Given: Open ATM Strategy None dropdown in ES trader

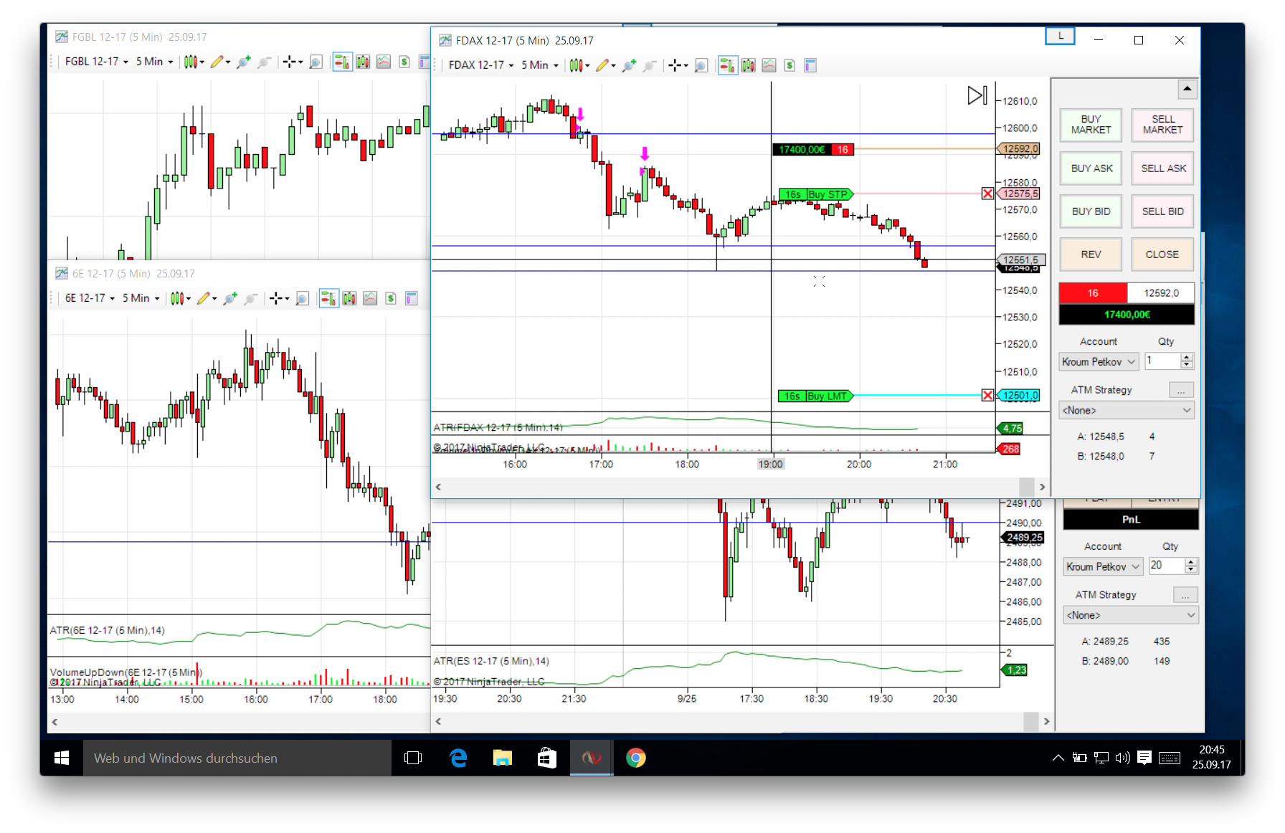Looking at the screenshot, I should [1131, 616].
